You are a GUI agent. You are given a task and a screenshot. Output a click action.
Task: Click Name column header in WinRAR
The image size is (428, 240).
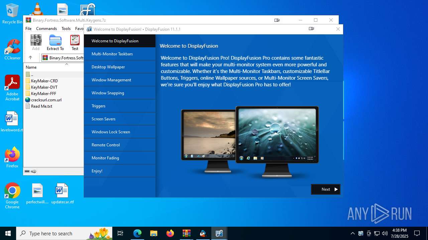31,67
